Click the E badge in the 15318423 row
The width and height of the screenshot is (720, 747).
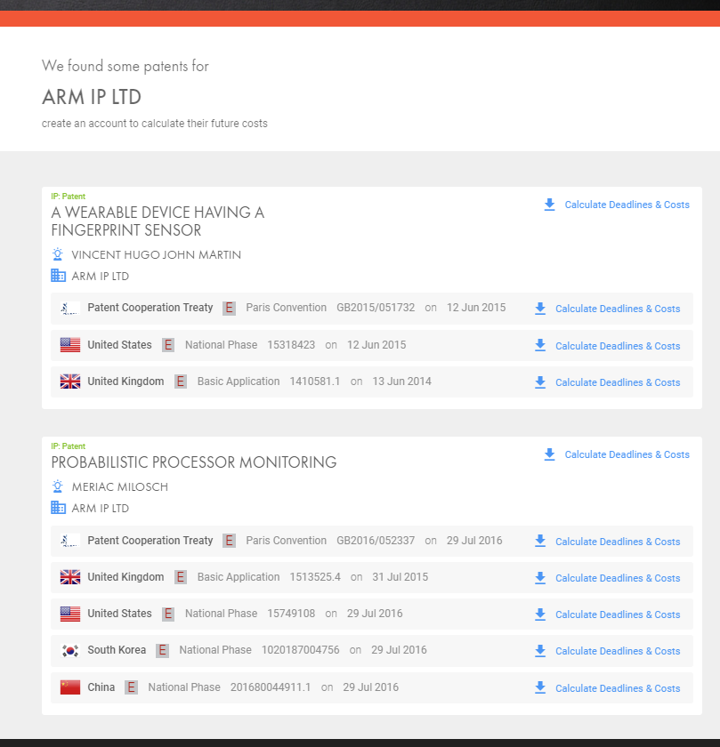tap(168, 345)
